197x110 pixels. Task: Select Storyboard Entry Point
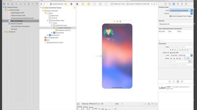[x=55, y=42]
